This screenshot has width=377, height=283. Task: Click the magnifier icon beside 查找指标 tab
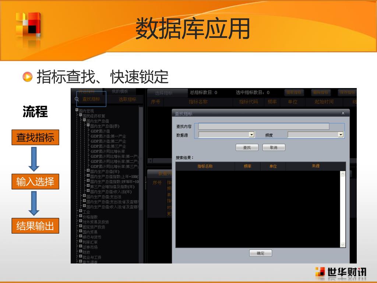click(x=77, y=99)
